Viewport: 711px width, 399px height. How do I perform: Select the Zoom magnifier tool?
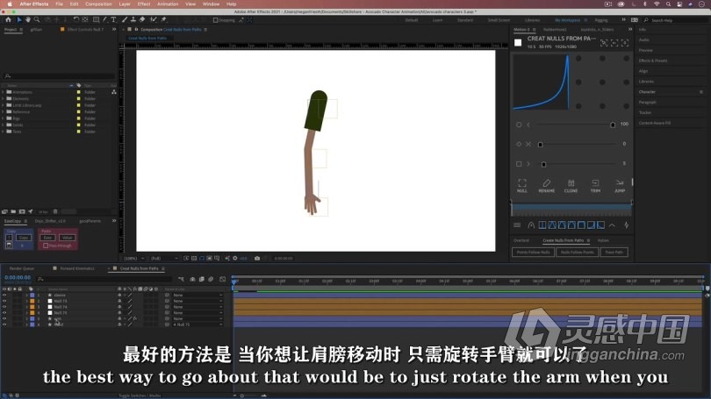(37, 20)
